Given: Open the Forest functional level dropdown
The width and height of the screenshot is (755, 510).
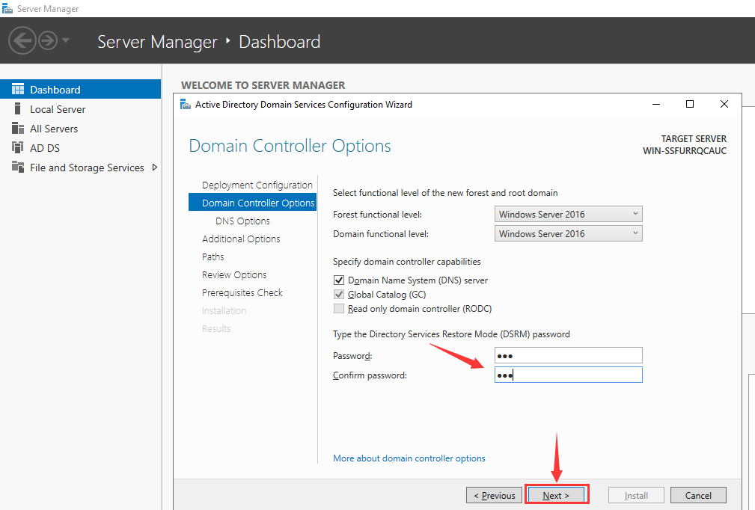Looking at the screenshot, I should 568,215.
